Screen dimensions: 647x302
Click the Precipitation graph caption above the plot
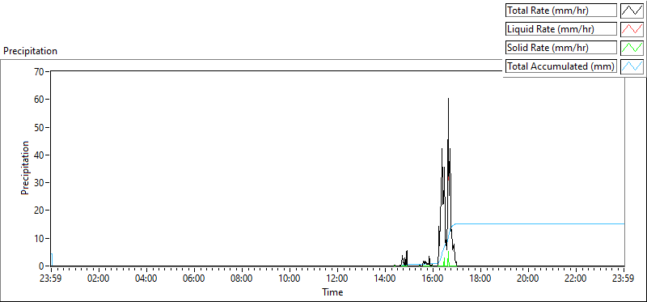point(30,51)
